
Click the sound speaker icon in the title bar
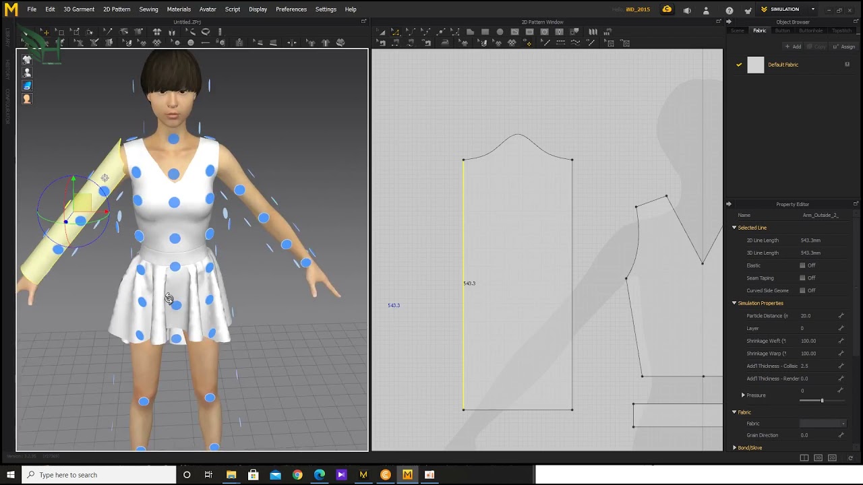pos(687,9)
